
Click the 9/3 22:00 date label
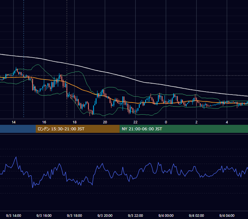tap(135, 215)
